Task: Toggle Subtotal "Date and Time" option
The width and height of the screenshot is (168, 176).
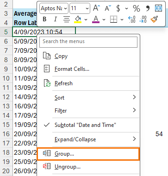Action: (88, 125)
